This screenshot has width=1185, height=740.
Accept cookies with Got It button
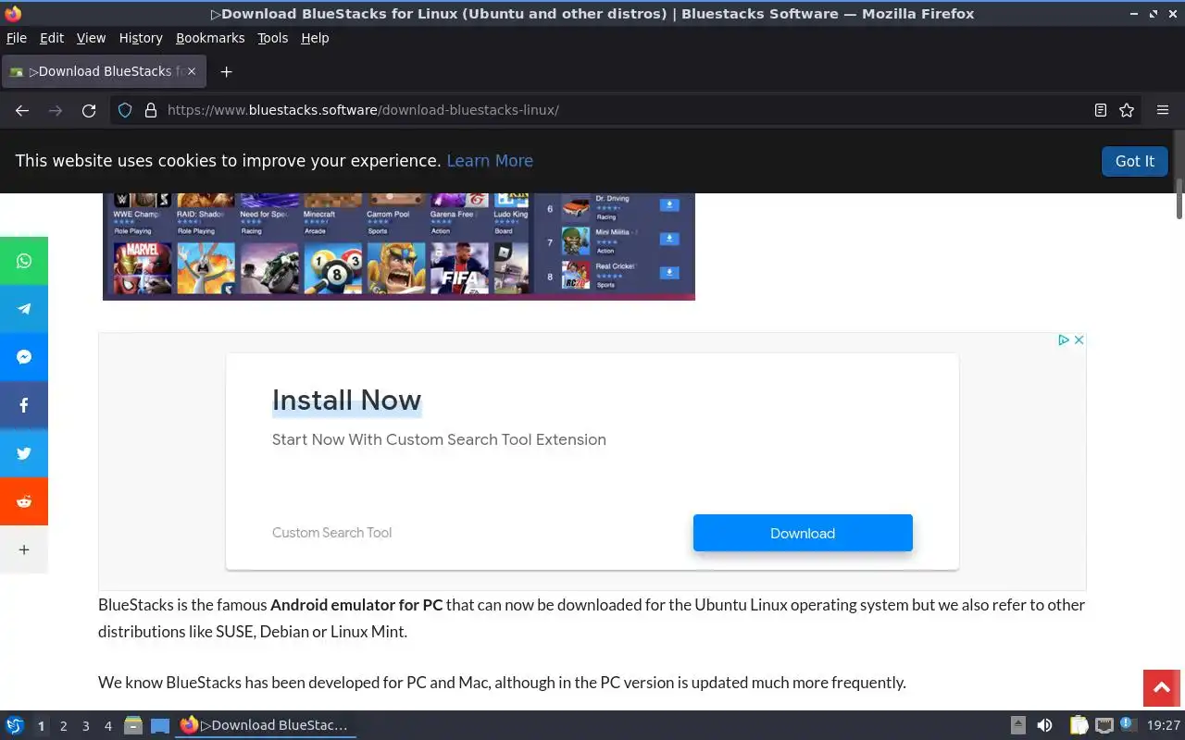[x=1134, y=161]
